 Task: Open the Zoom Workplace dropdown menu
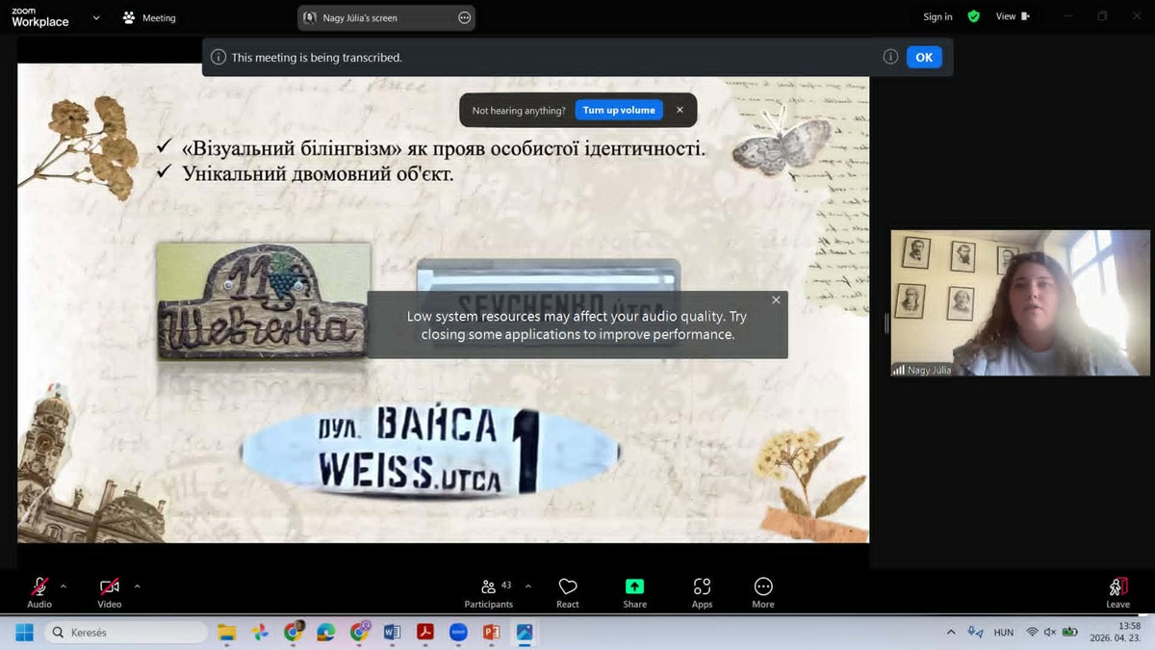95,17
